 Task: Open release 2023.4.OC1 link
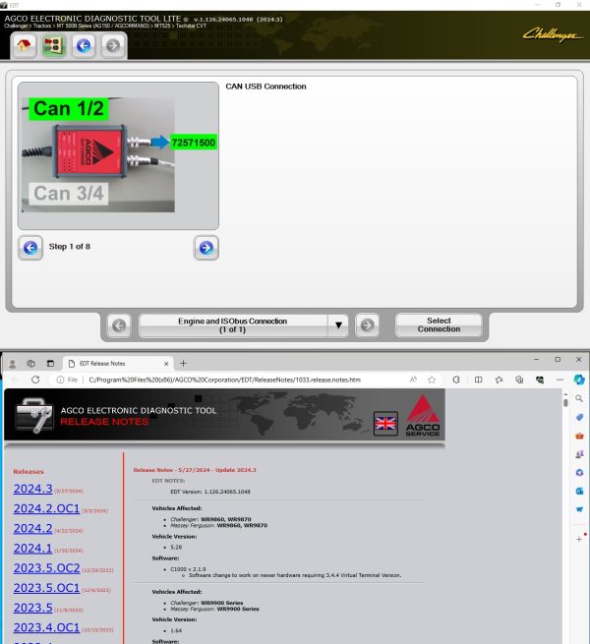pos(46,627)
